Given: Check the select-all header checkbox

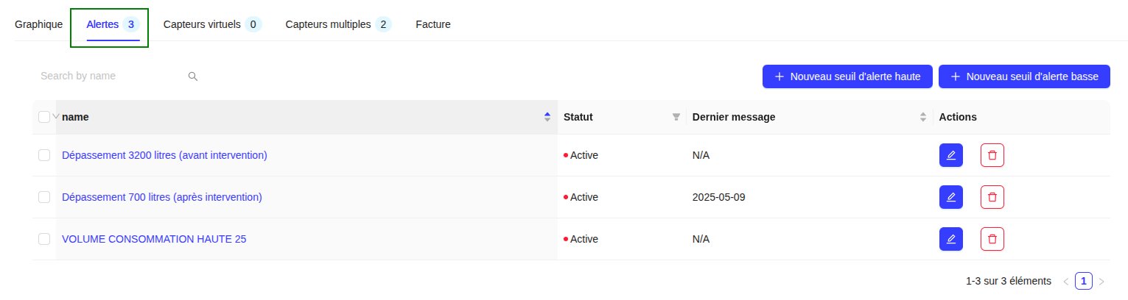Looking at the screenshot, I should click(44, 117).
